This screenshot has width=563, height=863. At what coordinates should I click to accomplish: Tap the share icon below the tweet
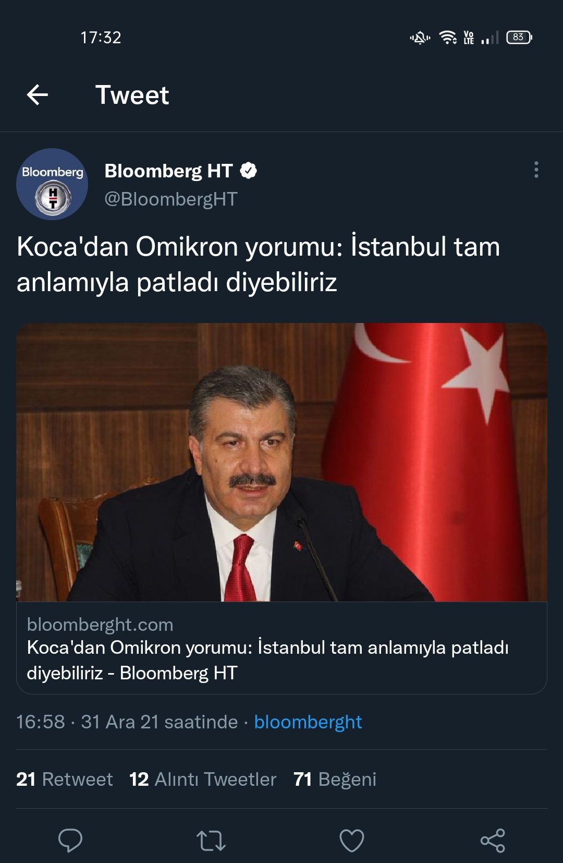click(493, 841)
